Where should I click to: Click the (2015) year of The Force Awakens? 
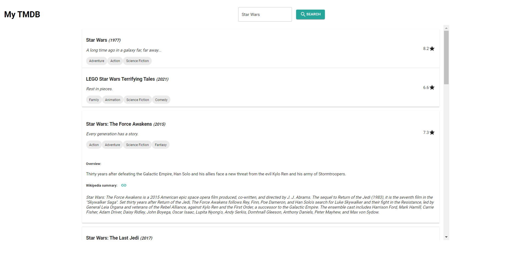pos(159,124)
